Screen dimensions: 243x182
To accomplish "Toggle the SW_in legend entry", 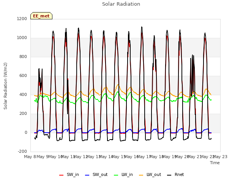I will tap(69, 174).
